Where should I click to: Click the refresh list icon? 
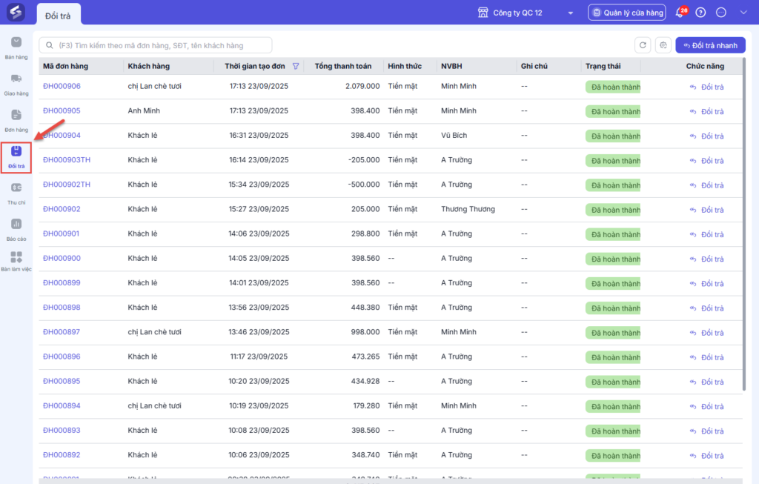coord(643,45)
